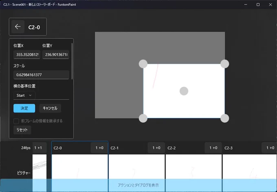Click the C2-2 label in the timeline header
Image resolution: width=277 pixels, height=192 pixels.
point(171,148)
